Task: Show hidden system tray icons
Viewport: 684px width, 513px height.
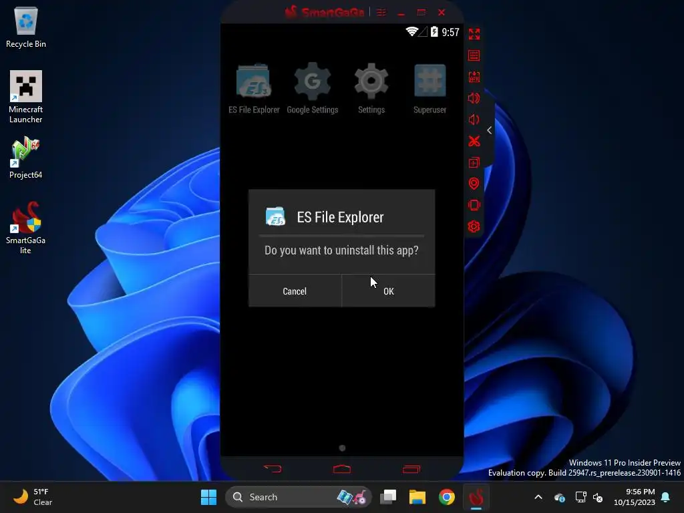Action: click(x=538, y=497)
